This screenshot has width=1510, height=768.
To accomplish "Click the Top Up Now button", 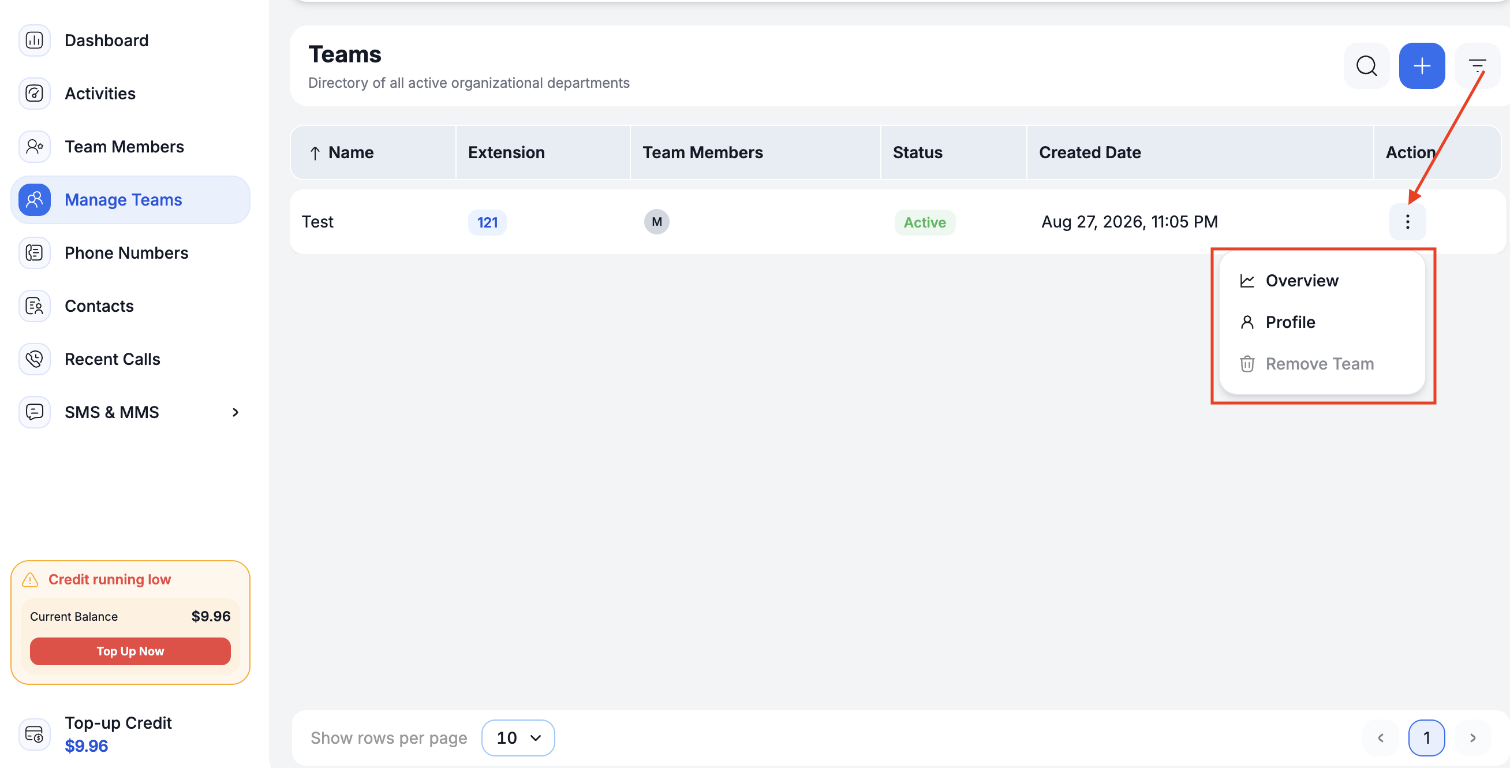I will coord(130,651).
